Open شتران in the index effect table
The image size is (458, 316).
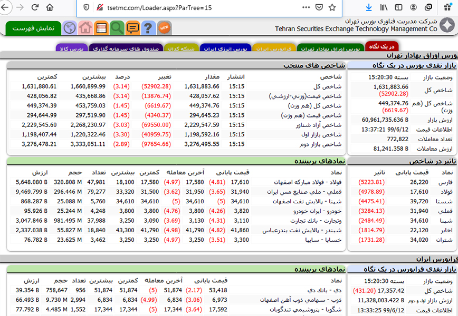coord(445,240)
